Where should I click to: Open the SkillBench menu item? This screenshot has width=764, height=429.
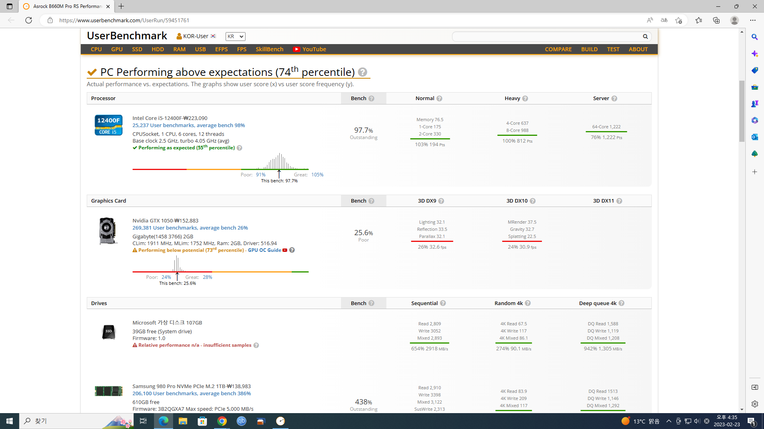(x=269, y=49)
